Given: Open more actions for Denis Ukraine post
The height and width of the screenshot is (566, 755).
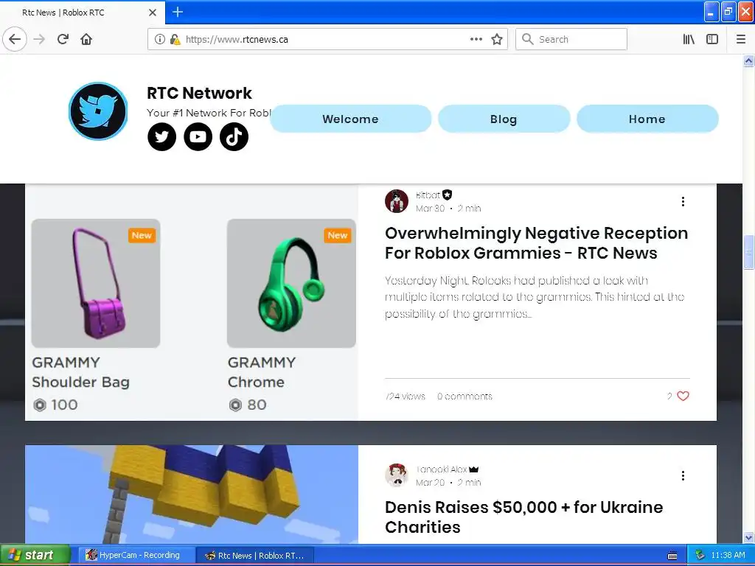Looking at the screenshot, I should coord(683,475).
